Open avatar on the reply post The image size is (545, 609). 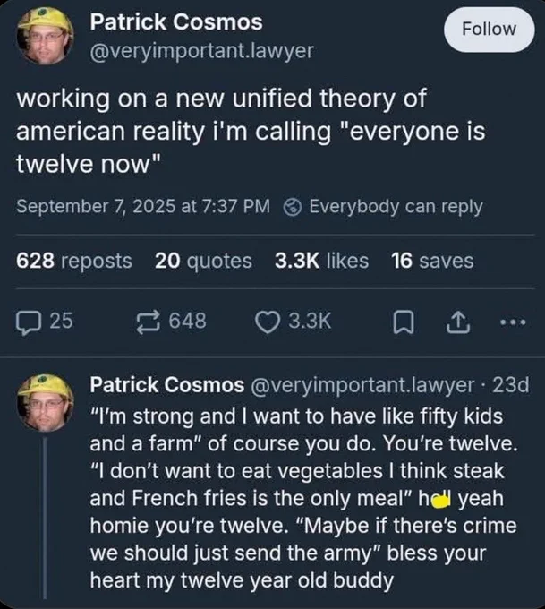45,403
